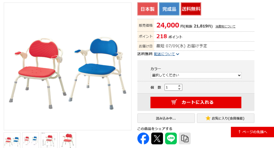The image size is (274, 148).
Task: Decrease quantity with down arrow
Action: (179, 89)
